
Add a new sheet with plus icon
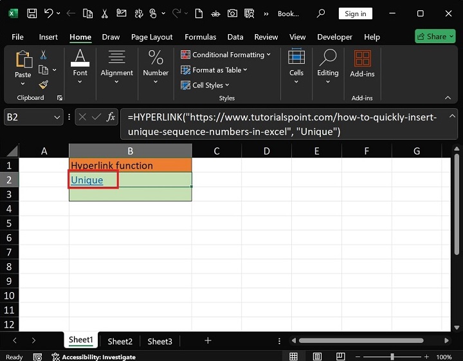tap(207, 340)
